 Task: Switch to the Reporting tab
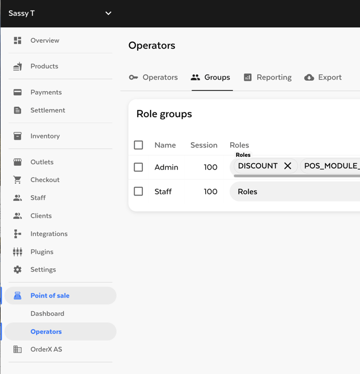coord(267,77)
